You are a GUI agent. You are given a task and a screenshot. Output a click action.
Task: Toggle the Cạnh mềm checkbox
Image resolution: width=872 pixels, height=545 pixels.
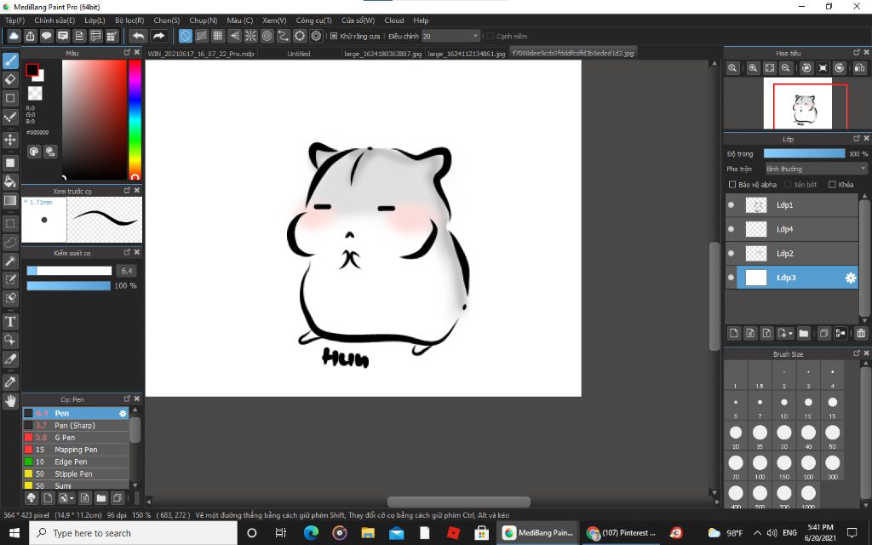pos(490,36)
